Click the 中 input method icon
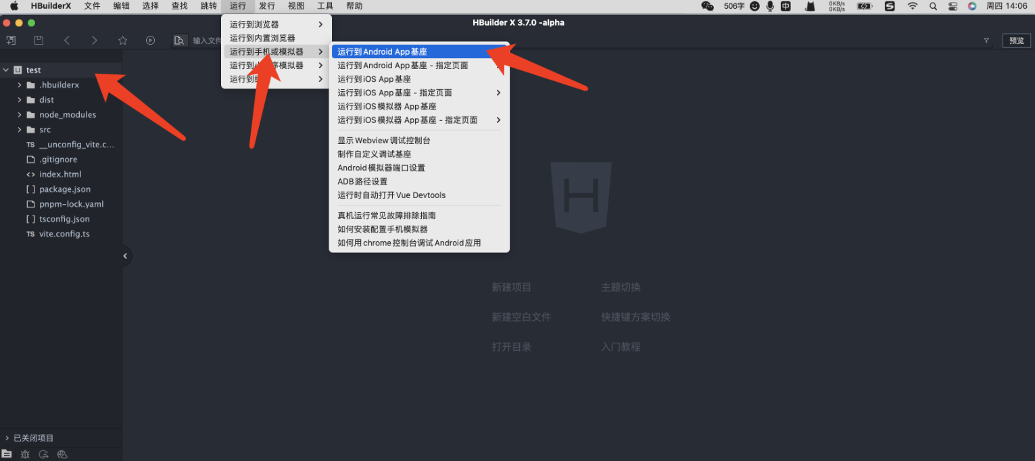The image size is (1035, 461). (x=786, y=6)
